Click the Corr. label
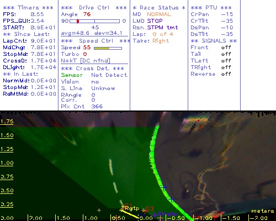The height and width of the screenshot is (221, 276). [69, 100]
